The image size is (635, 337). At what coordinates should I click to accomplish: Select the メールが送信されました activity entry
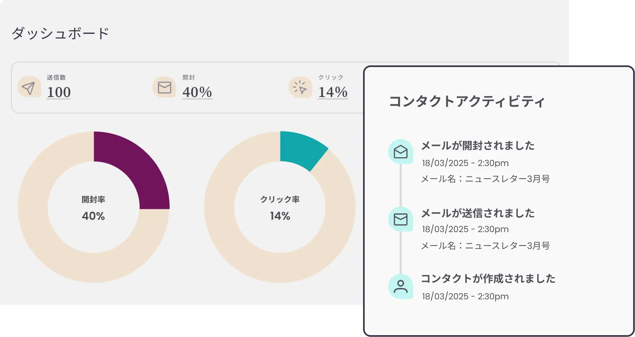(x=478, y=213)
